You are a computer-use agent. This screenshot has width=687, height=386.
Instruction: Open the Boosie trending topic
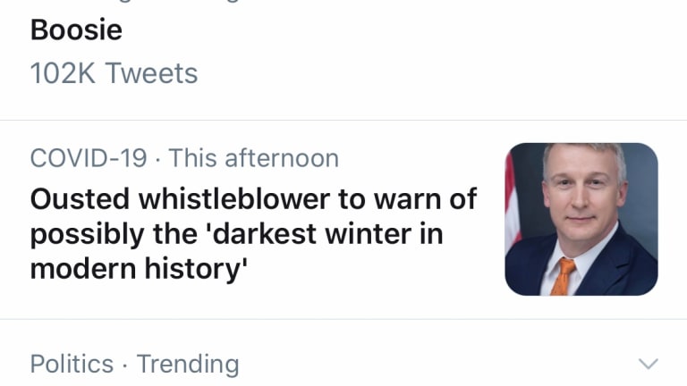(76, 29)
